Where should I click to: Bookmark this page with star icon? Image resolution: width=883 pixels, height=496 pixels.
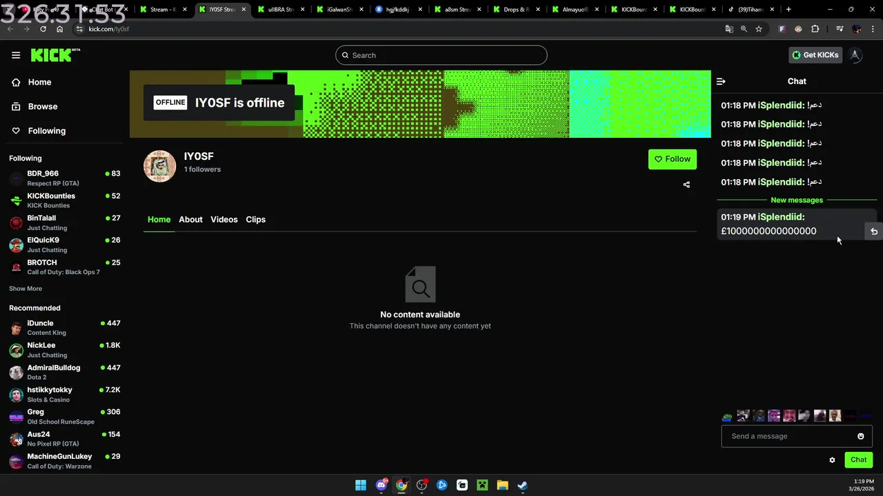click(759, 29)
